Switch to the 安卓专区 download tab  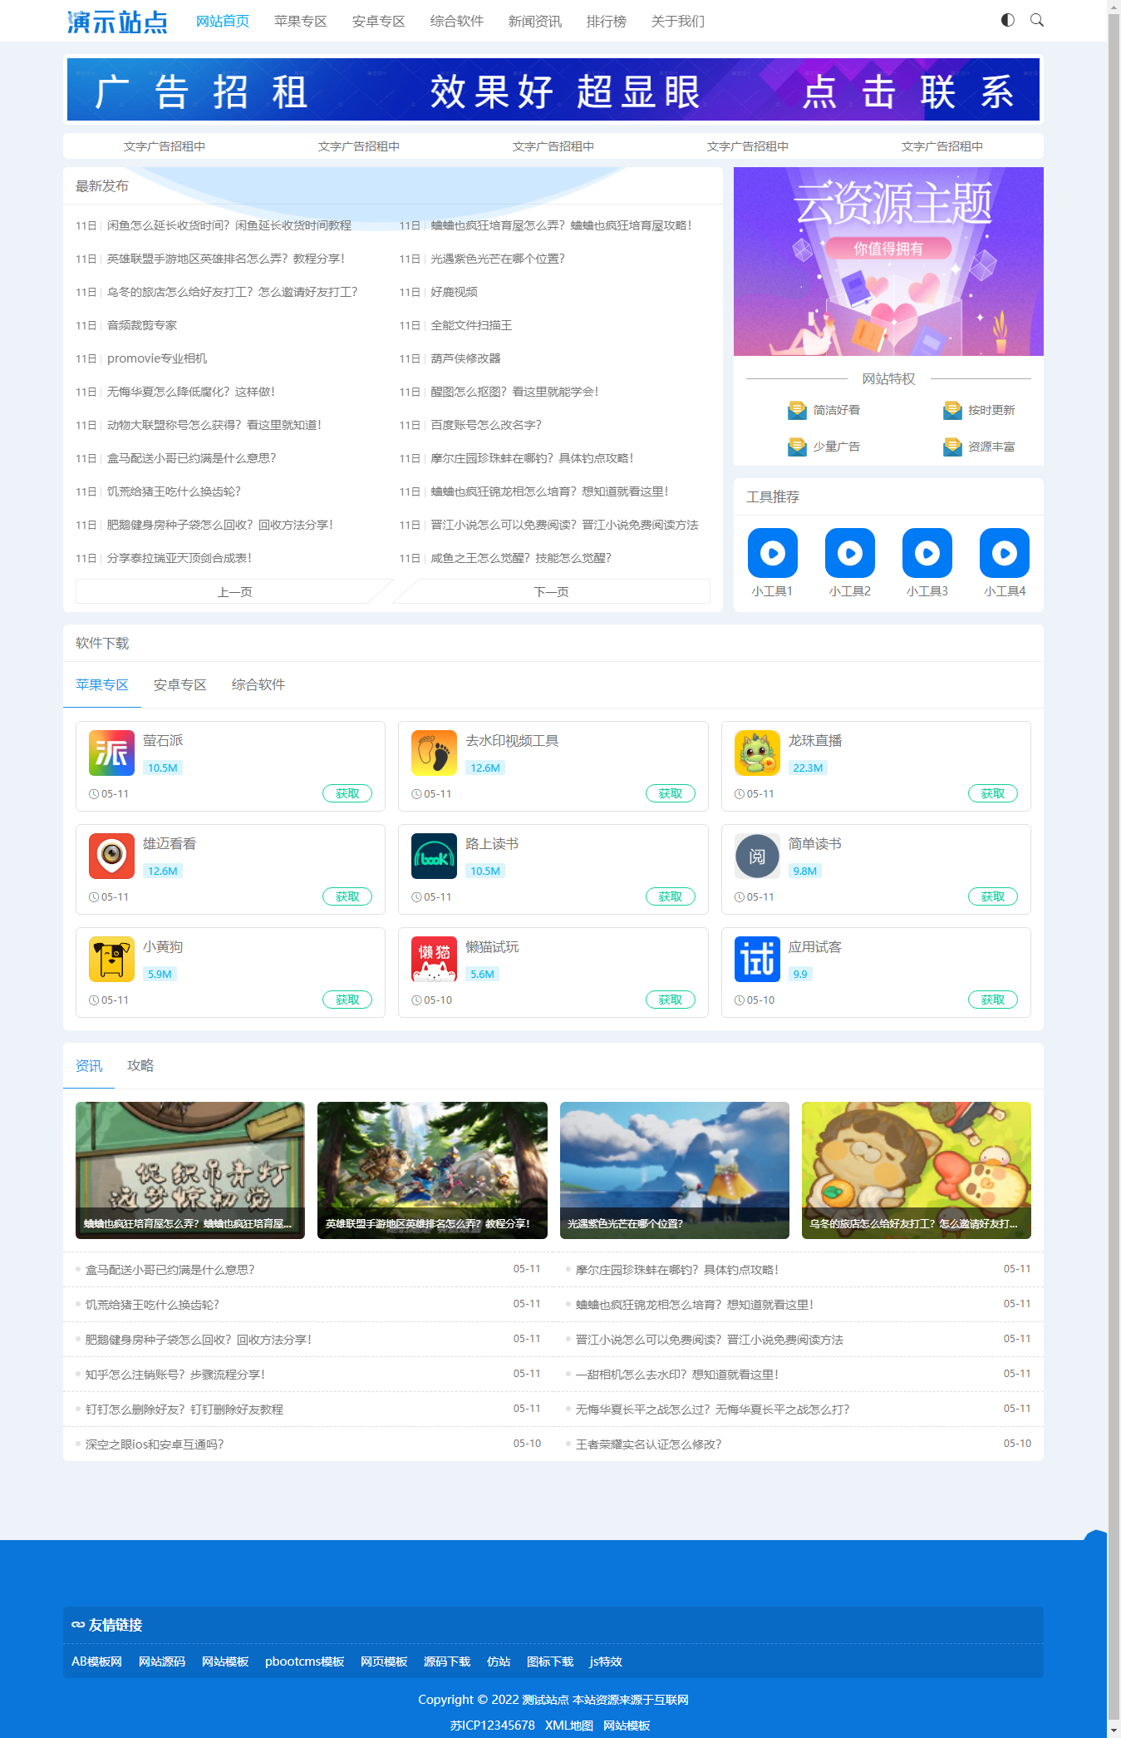pos(179,685)
